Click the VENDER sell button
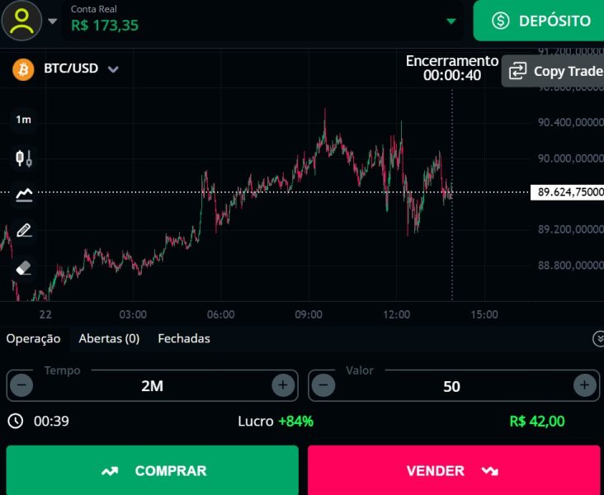 454,470
